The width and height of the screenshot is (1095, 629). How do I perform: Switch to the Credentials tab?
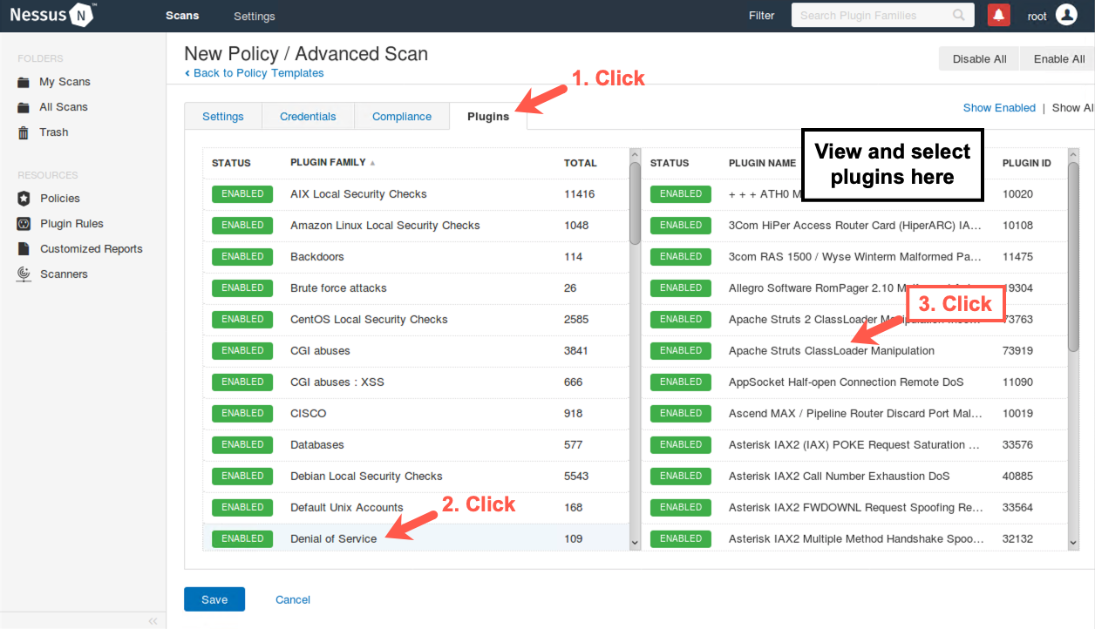point(308,115)
